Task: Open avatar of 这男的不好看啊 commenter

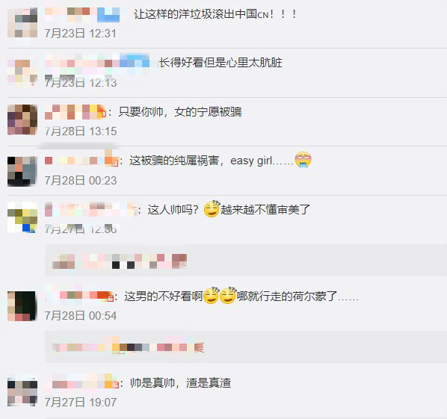Action: 22,306
